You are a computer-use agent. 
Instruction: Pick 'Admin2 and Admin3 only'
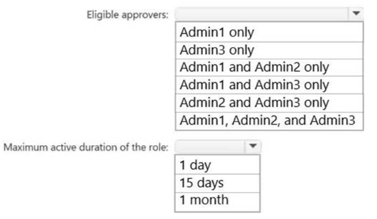click(270, 103)
